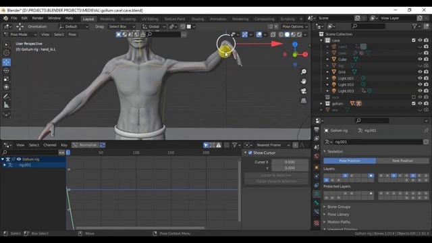Click the red X axis gizmo handle
Image resolution: width=432 pixels, height=243 pixels.
[305, 55]
